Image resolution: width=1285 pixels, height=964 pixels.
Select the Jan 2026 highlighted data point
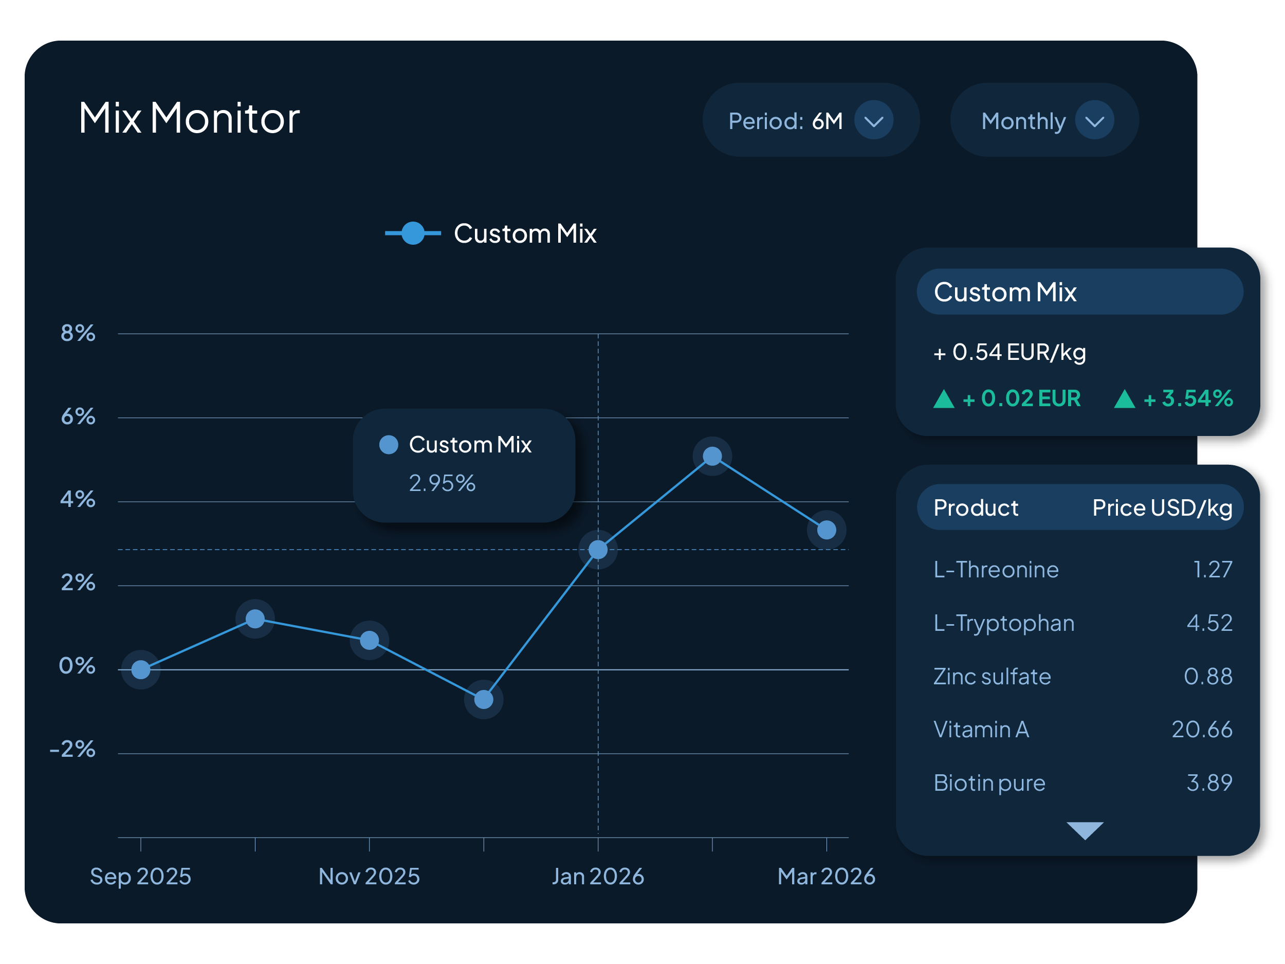[x=598, y=549]
